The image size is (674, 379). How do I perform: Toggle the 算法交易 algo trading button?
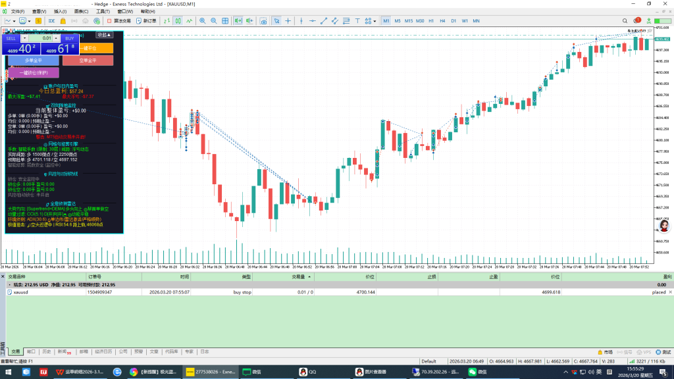(x=119, y=20)
